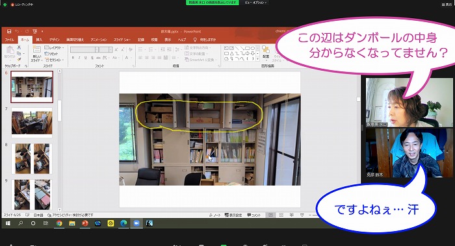Screen dimensions: 455x246
Task: Open Zoom's View Options dropdown at top
Action: (x=255, y=3)
